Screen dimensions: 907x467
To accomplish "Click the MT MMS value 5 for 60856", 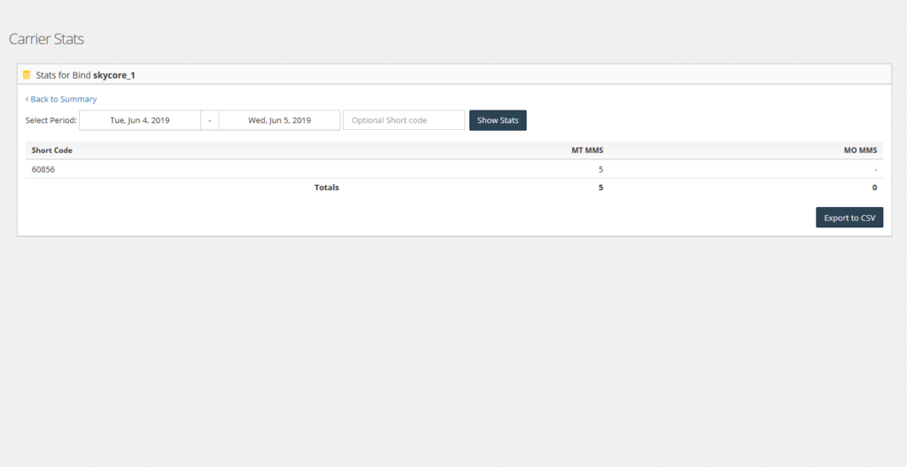I will 601,169.
